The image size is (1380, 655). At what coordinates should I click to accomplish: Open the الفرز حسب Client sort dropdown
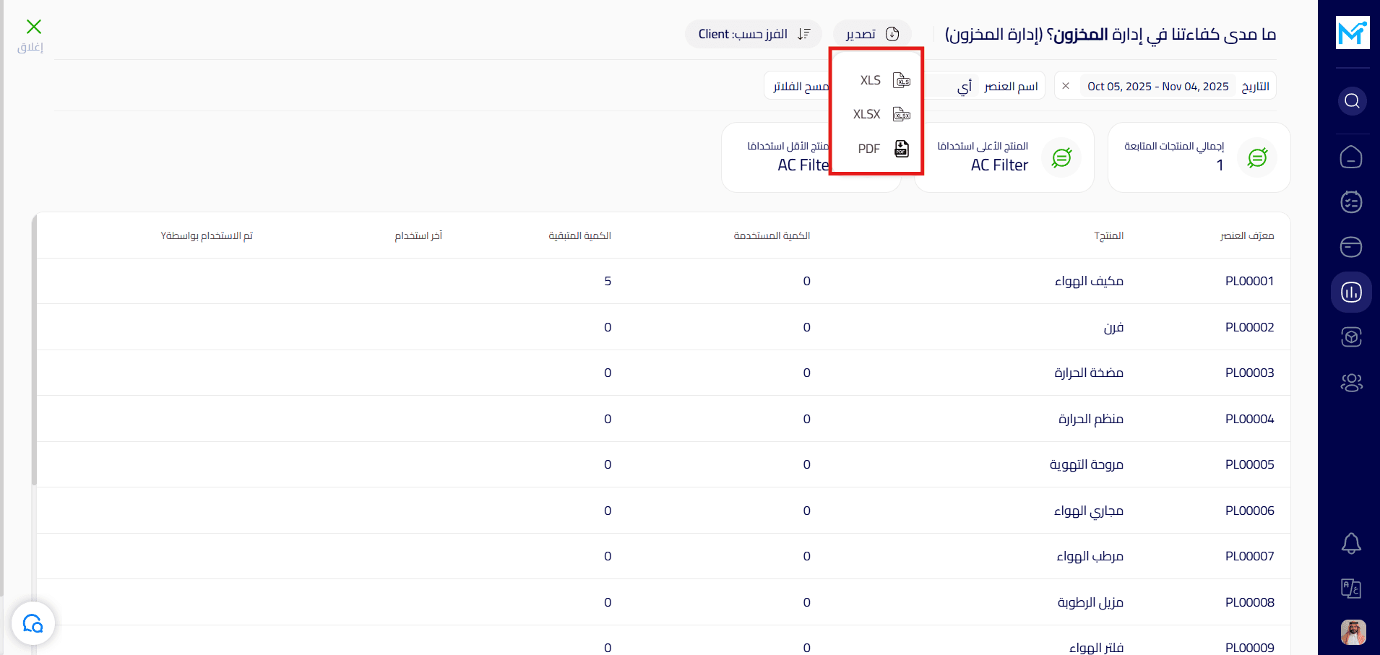tap(754, 34)
